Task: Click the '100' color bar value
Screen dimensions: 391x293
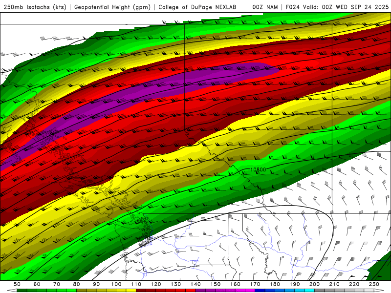Action: (116, 284)
